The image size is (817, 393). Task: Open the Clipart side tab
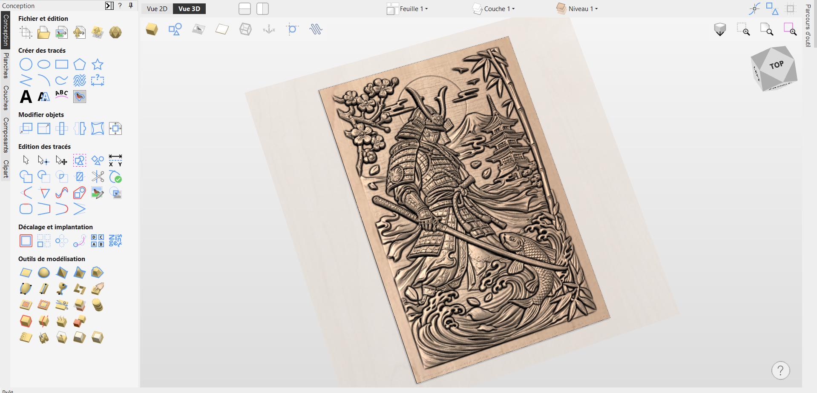(6, 169)
